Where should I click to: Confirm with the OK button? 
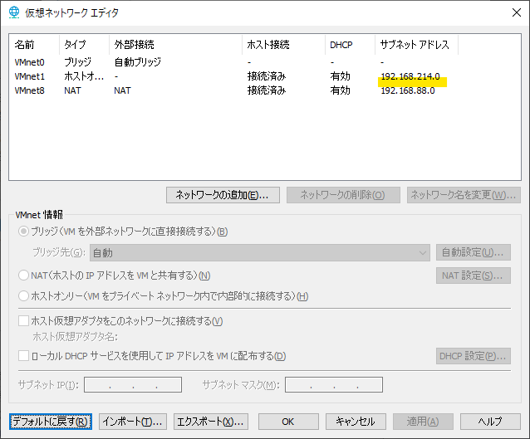288,422
